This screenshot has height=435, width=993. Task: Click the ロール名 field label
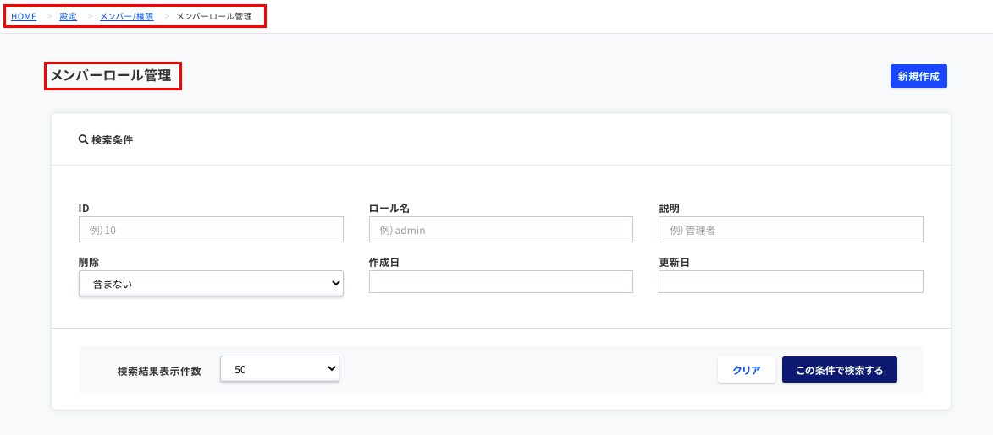click(389, 208)
